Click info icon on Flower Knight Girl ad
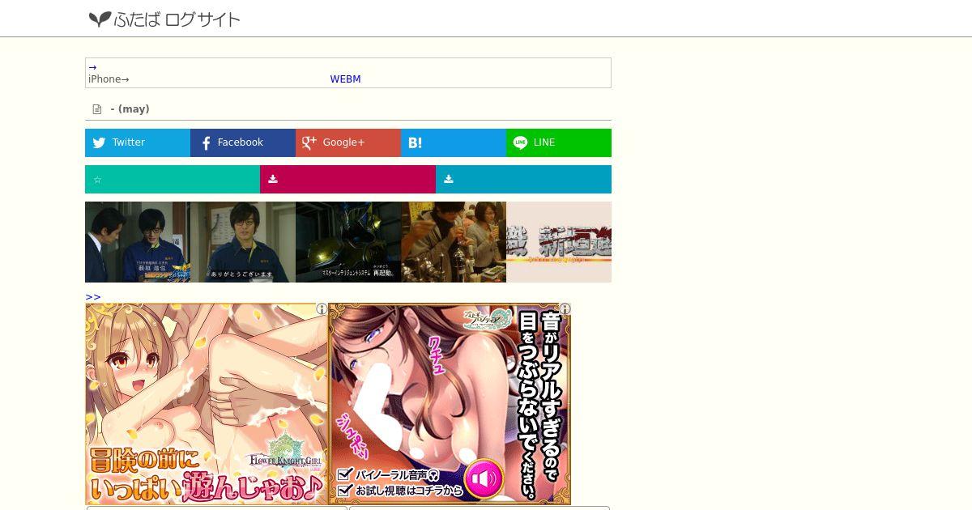Viewport: 972px width, 510px height. click(x=322, y=309)
